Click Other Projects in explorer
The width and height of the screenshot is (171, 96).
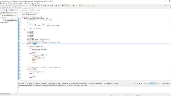click(4, 22)
